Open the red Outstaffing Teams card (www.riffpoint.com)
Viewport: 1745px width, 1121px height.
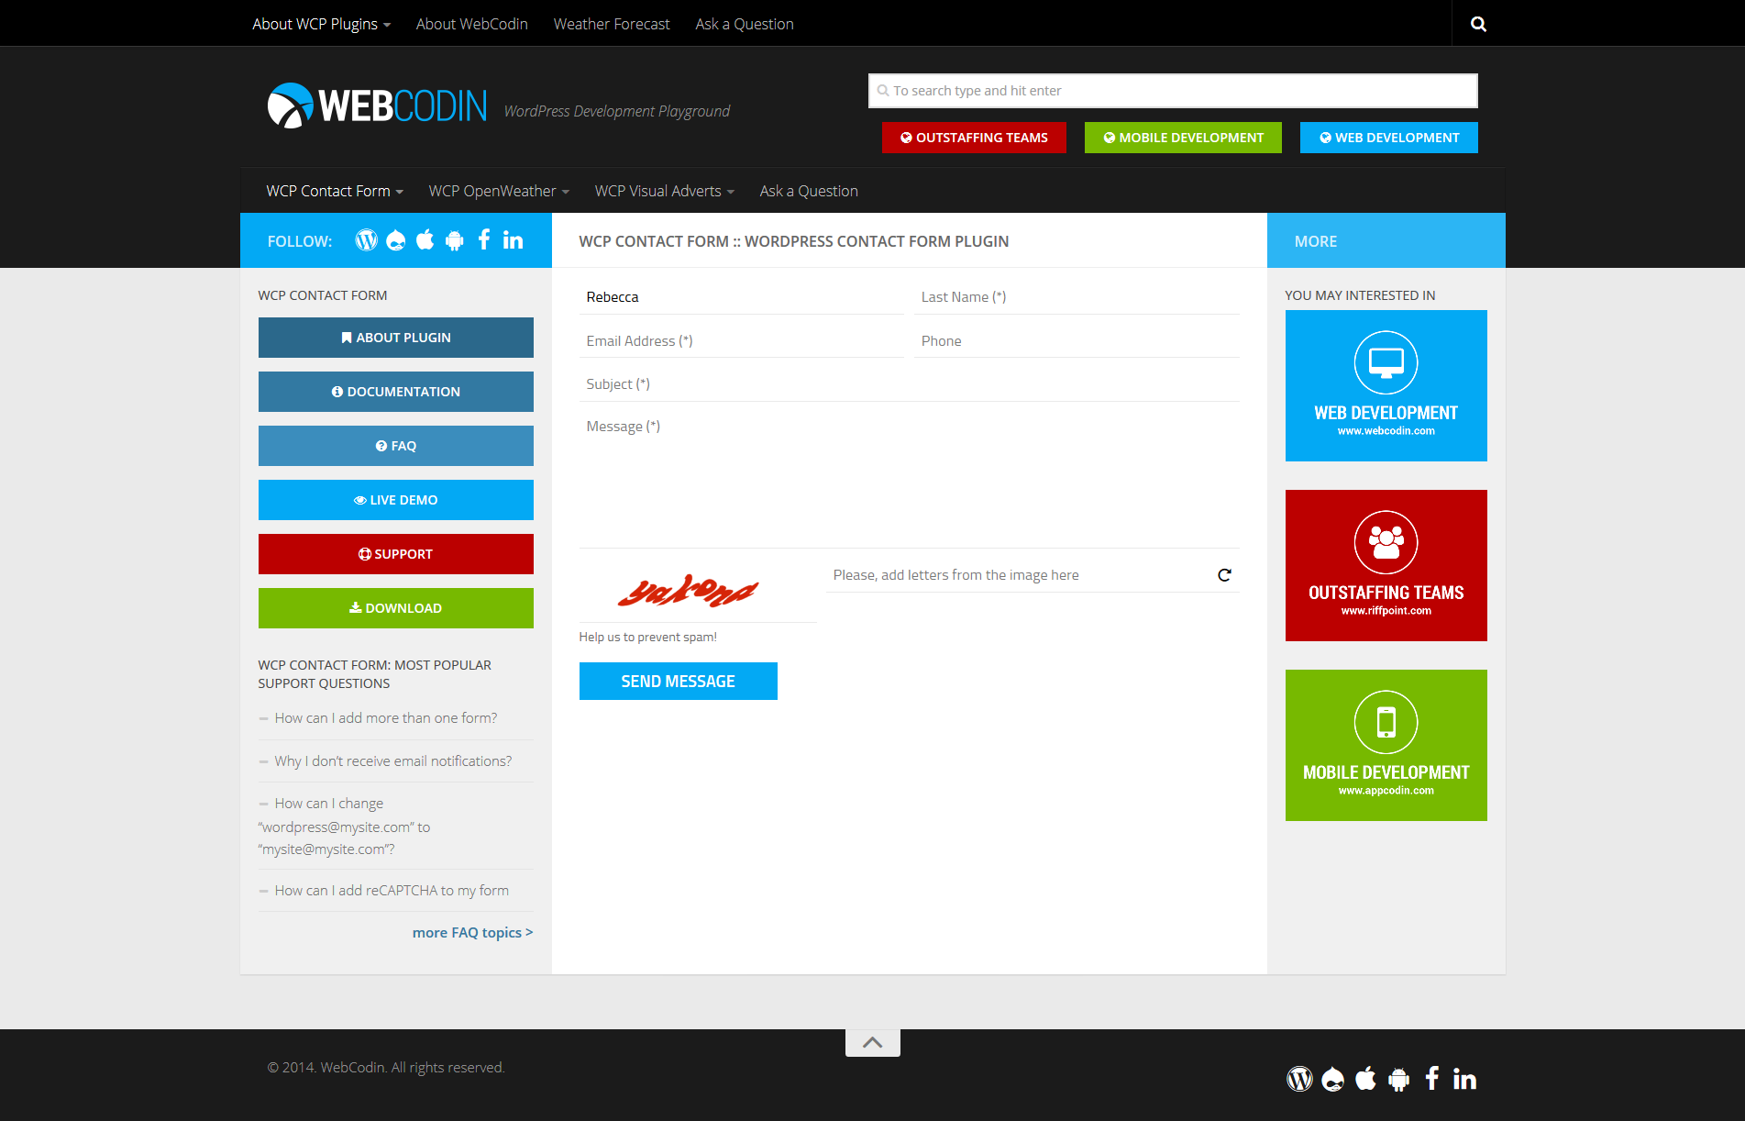pos(1386,565)
